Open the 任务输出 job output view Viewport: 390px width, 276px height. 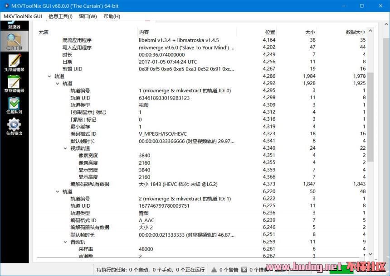14,126
